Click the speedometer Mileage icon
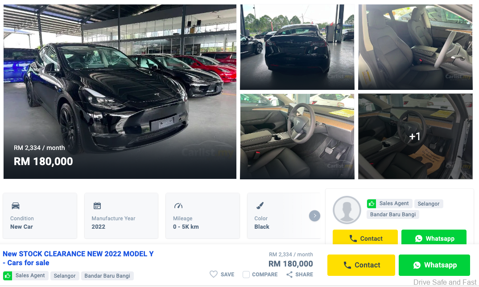Viewport: 479px width, 287px height. click(x=178, y=206)
